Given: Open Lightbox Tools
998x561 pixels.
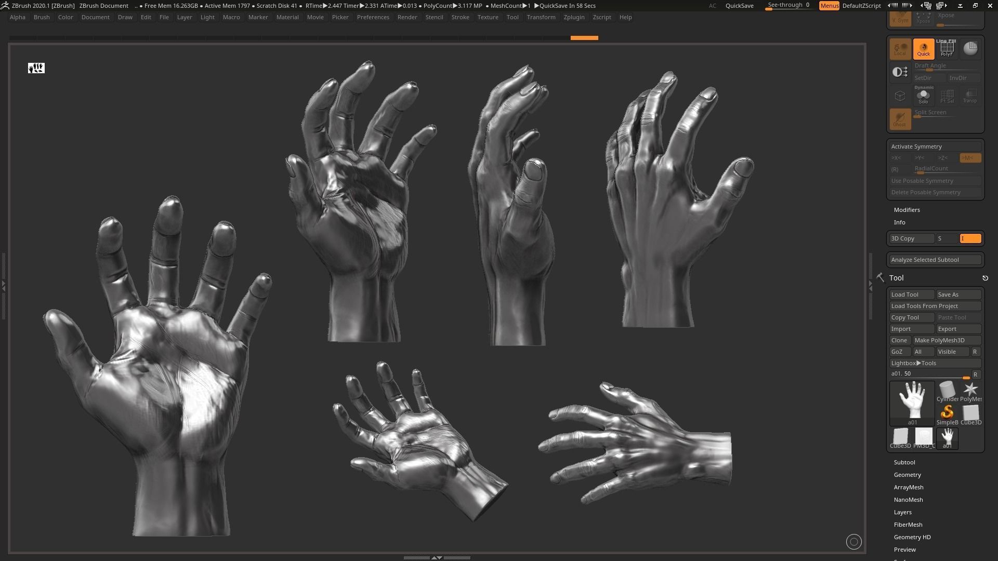Looking at the screenshot, I should click(x=935, y=363).
